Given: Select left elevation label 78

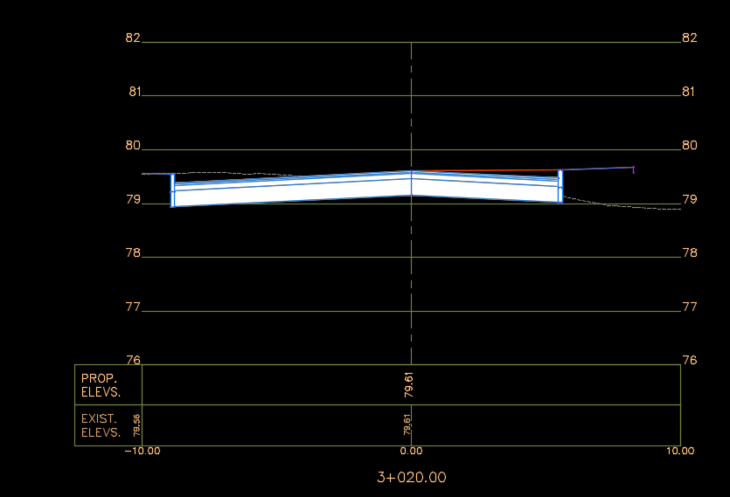Looking at the screenshot, I should 133,252.
